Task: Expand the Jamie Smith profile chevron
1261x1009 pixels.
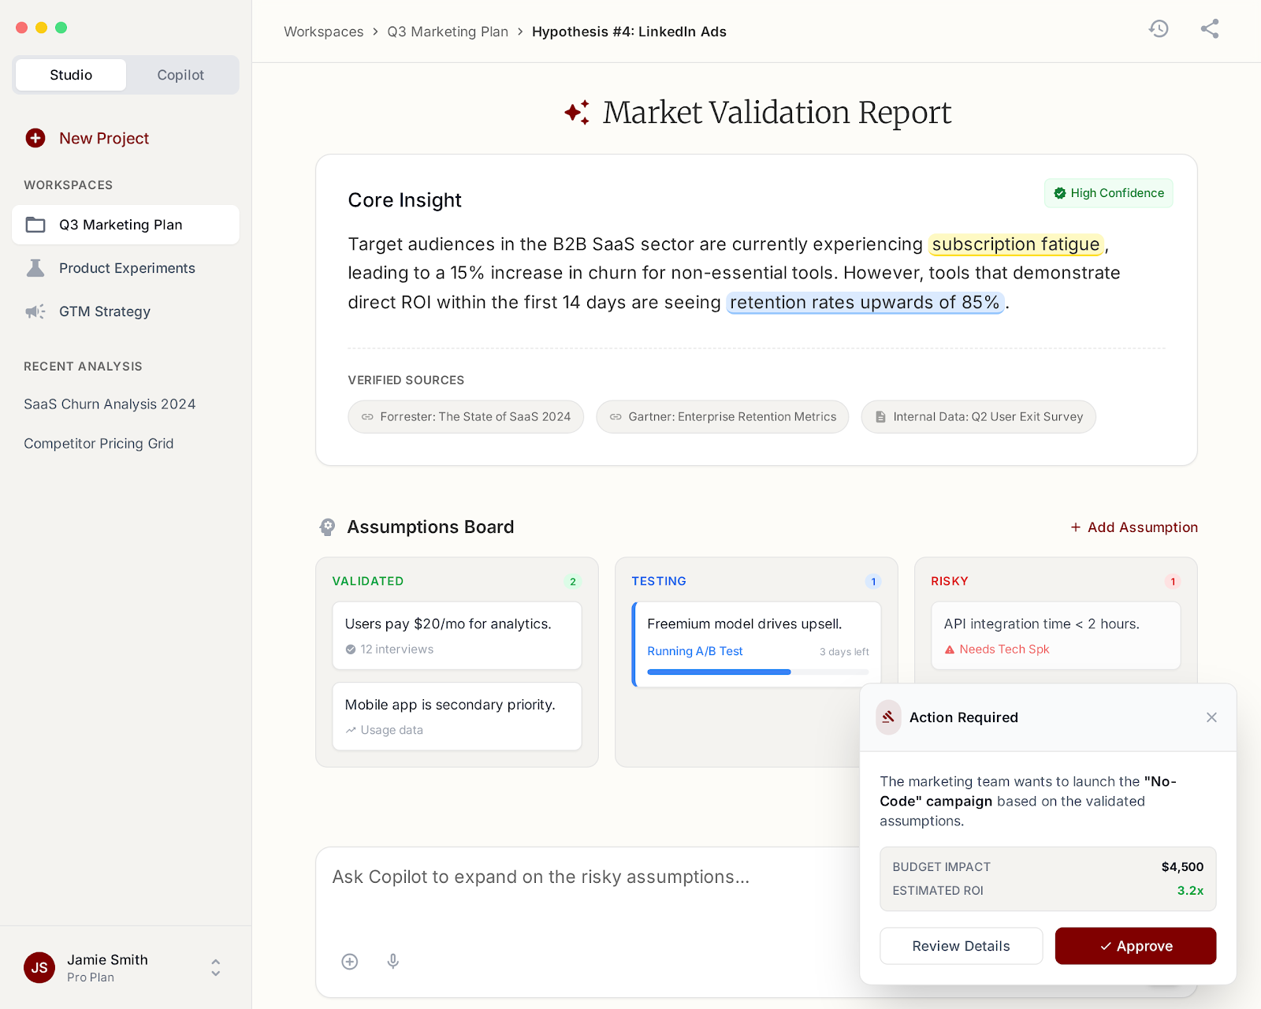Action: click(215, 967)
